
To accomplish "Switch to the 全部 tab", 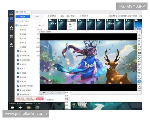I will 23,16.
